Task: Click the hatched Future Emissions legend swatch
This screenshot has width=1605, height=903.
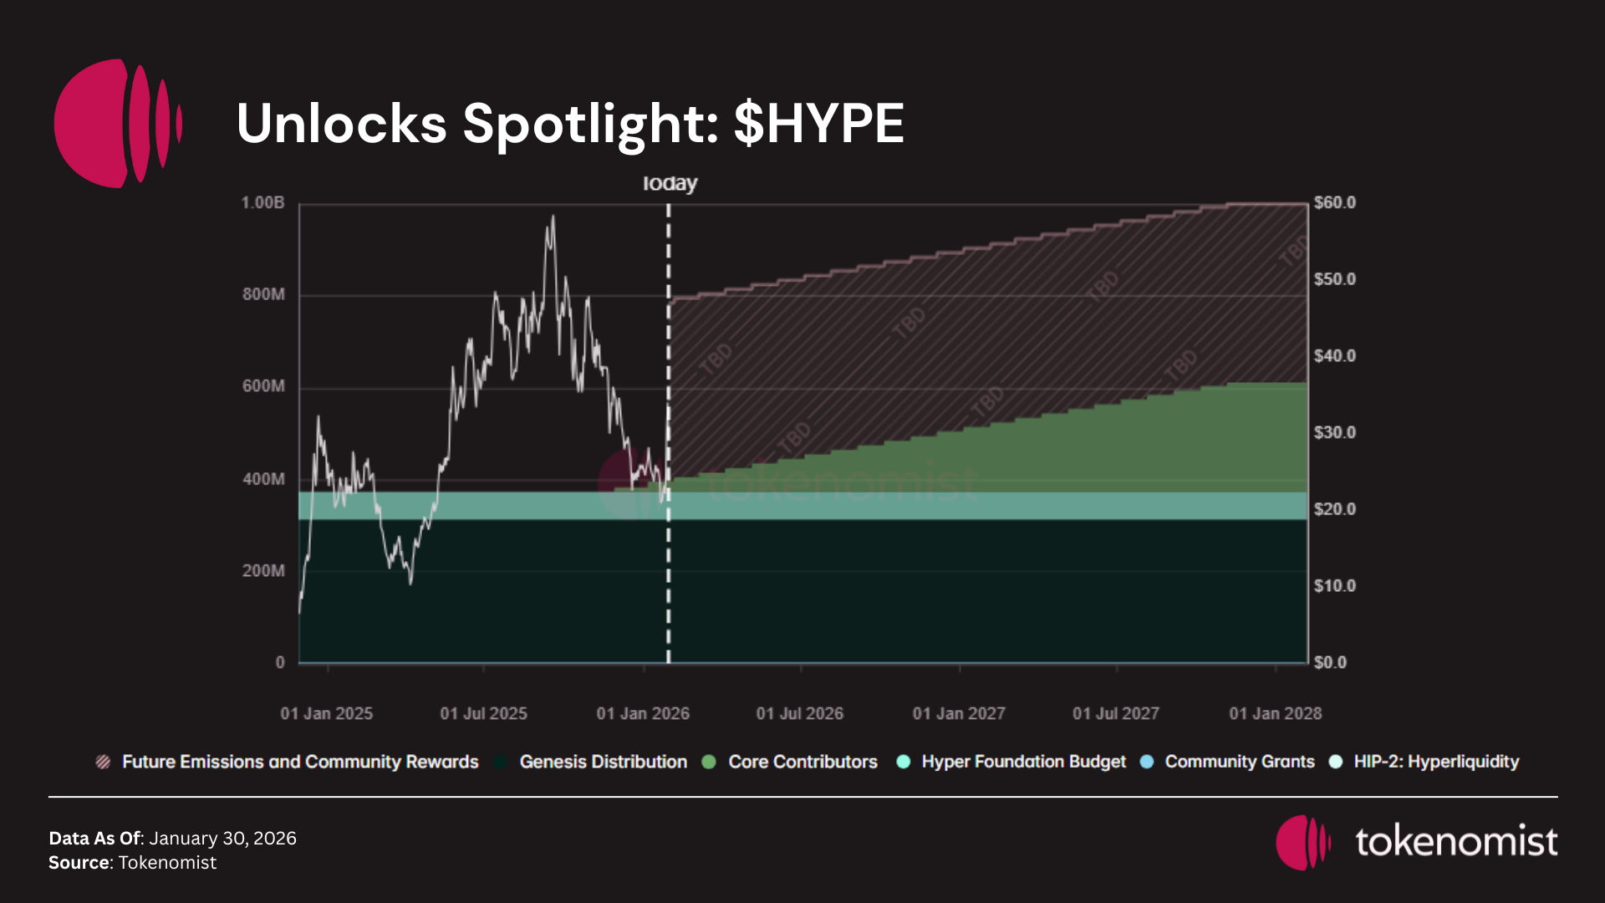Action: (103, 762)
